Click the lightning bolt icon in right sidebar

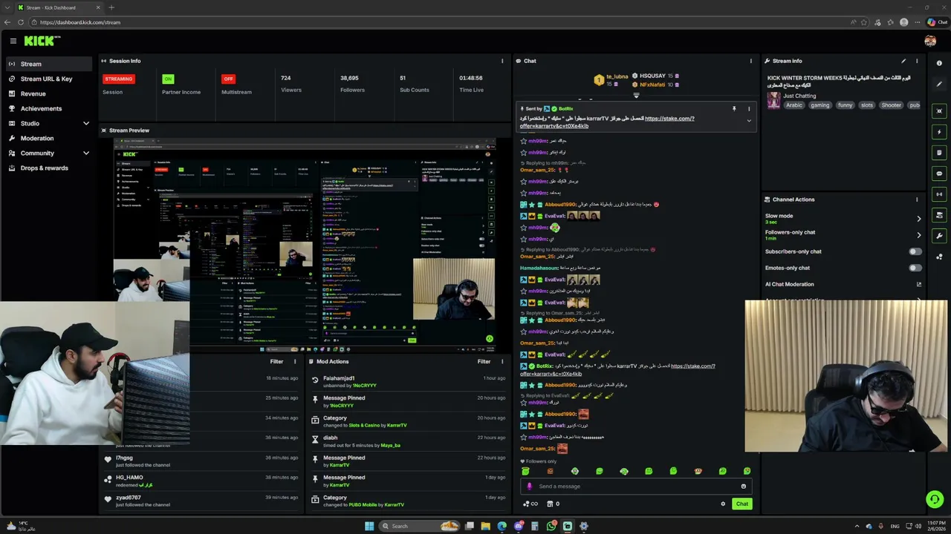pos(939,132)
